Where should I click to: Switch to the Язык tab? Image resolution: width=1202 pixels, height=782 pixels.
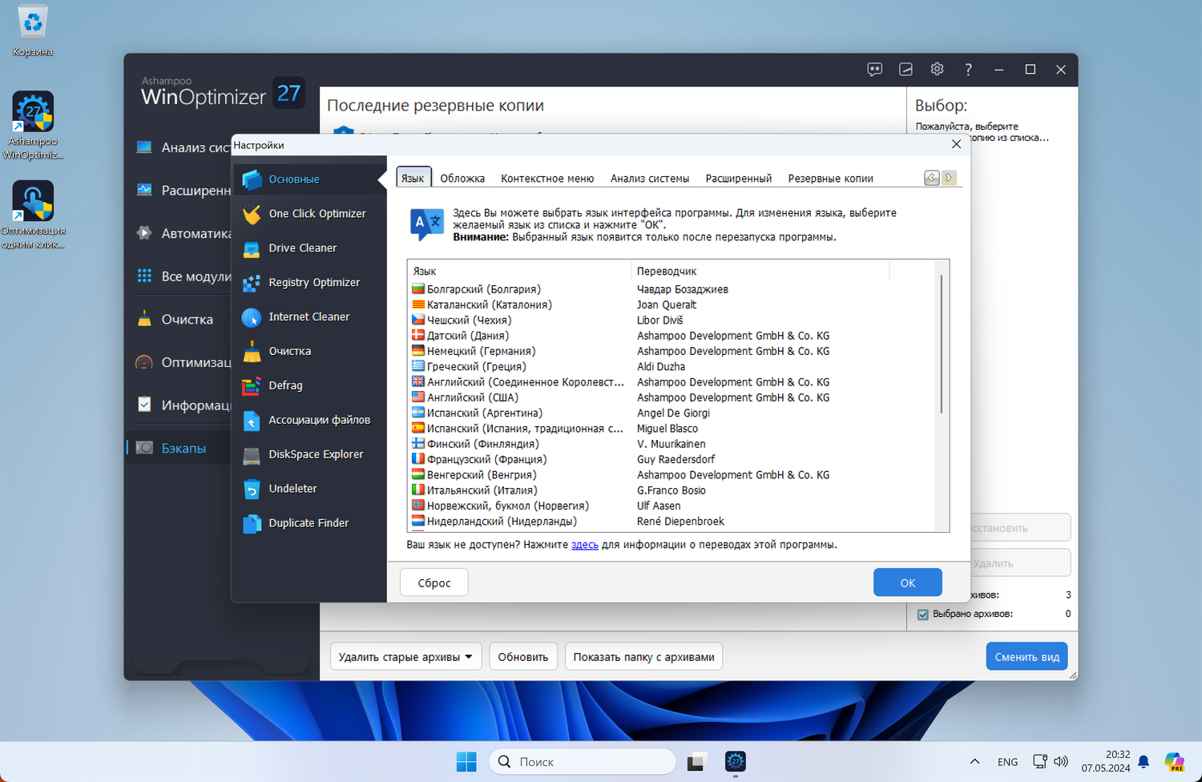[x=413, y=178]
